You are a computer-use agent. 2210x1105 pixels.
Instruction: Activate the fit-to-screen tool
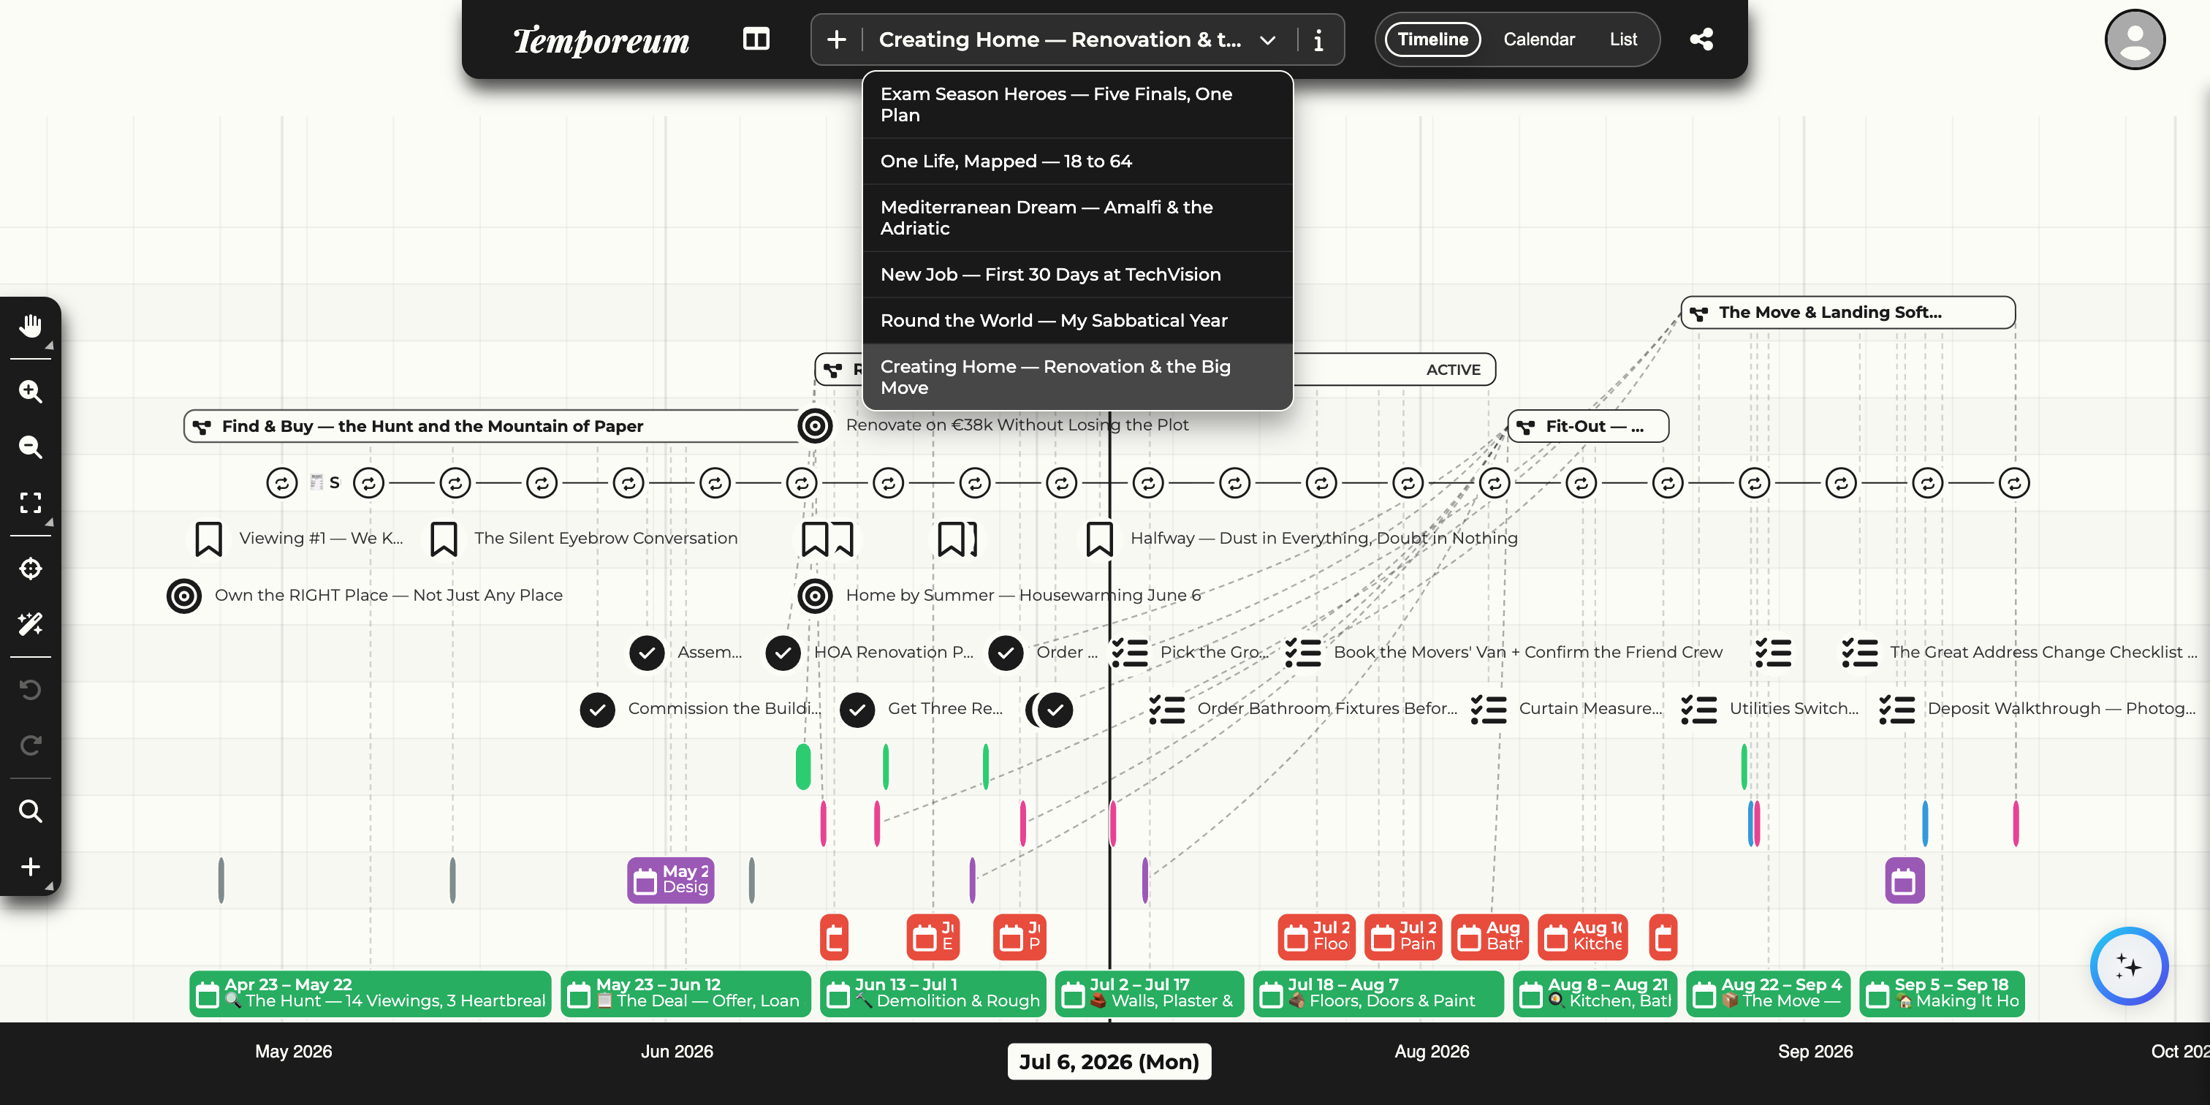(x=31, y=503)
